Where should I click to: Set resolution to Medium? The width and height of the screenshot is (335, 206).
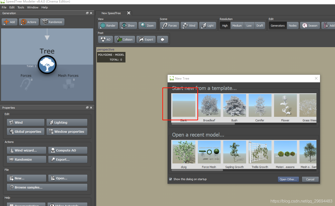pyautogui.click(x=237, y=26)
